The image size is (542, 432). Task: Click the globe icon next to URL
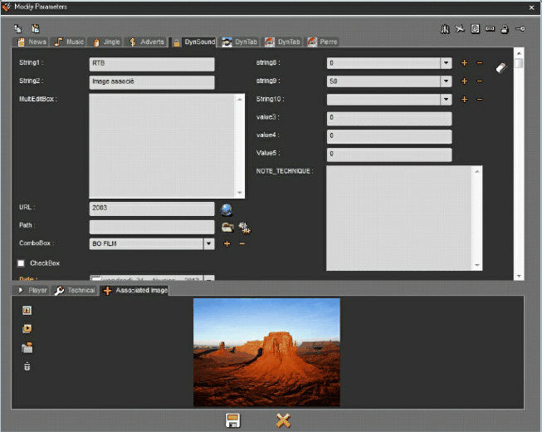point(227,209)
